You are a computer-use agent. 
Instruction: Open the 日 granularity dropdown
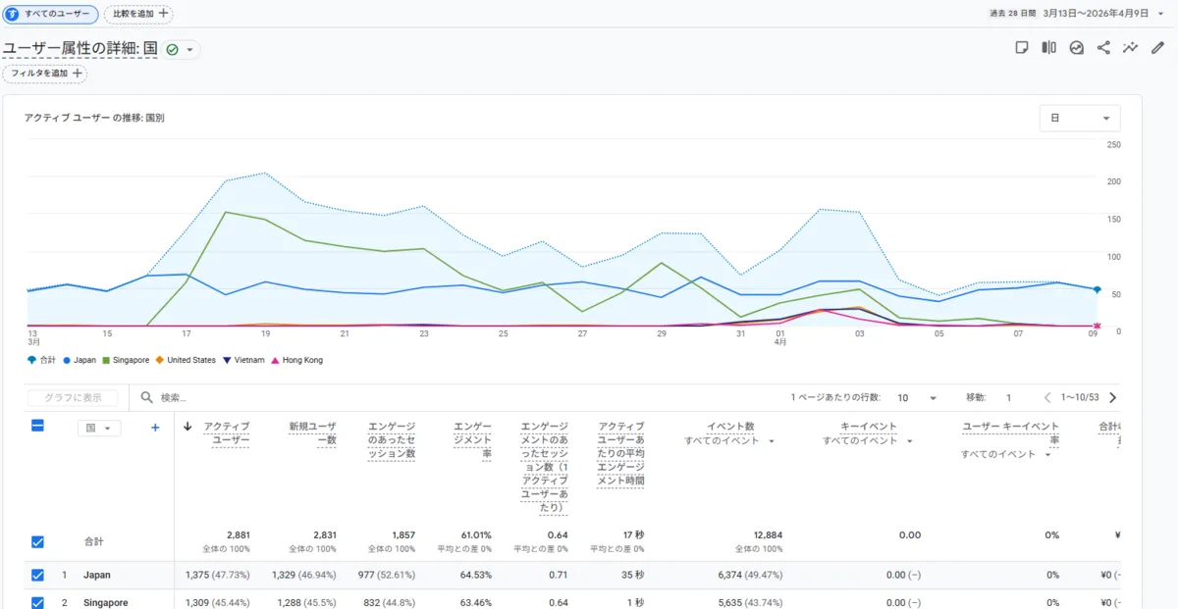click(1080, 118)
